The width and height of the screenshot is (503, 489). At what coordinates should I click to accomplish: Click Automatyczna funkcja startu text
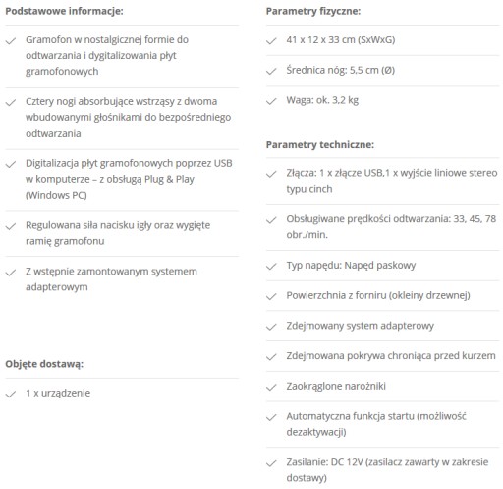click(376, 424)
